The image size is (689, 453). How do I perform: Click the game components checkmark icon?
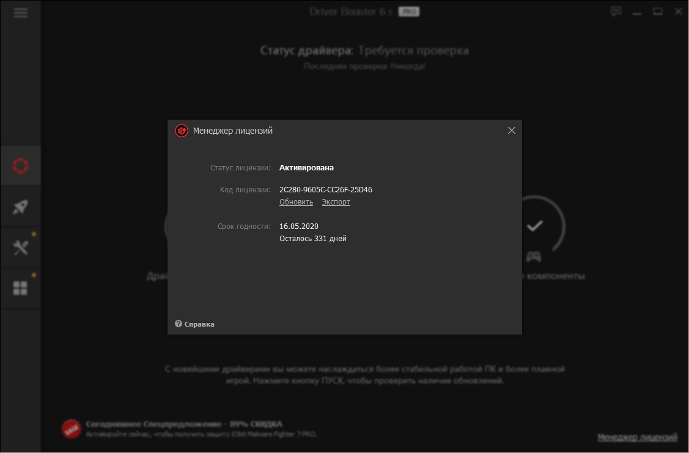(x=535, y=226)
